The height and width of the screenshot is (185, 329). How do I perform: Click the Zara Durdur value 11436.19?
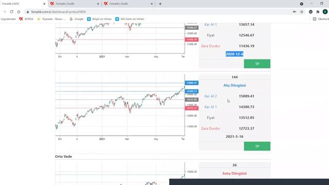coord(247,46)
